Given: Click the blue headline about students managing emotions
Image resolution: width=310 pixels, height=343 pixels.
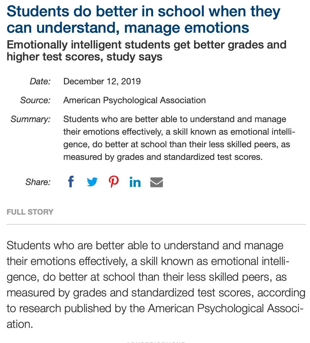Looking at the screenshot, I should [x=143, y=20].
